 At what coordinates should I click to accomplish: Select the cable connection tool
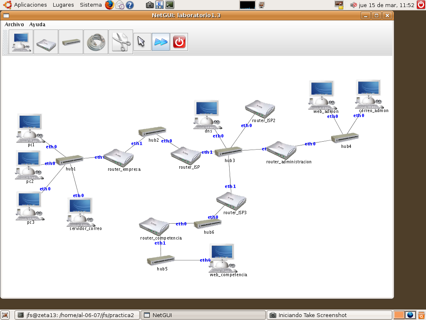[96, 42]
